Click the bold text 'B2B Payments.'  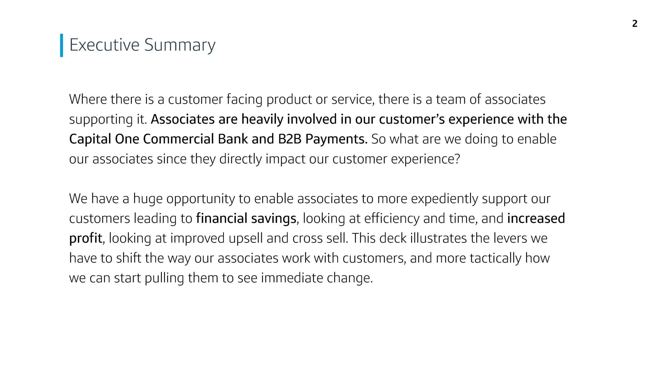click(x=323, y=139)
